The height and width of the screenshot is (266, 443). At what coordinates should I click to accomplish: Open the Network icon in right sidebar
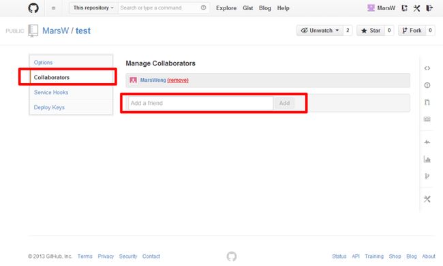coord(427,176)
